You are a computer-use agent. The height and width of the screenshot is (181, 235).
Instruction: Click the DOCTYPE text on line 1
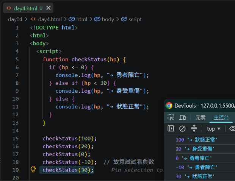[x=47, y=28]
